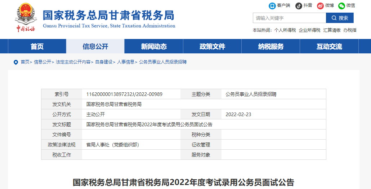The width and height of the screenshot is (371, 189).
Task: Click the location pin breadcrumb icon
Action: coord(16,62)
